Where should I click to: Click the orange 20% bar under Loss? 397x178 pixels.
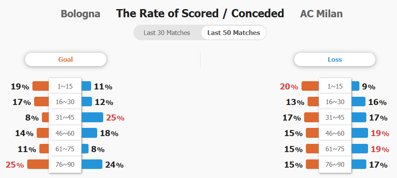pyautogui.click(x=310, y=86)
